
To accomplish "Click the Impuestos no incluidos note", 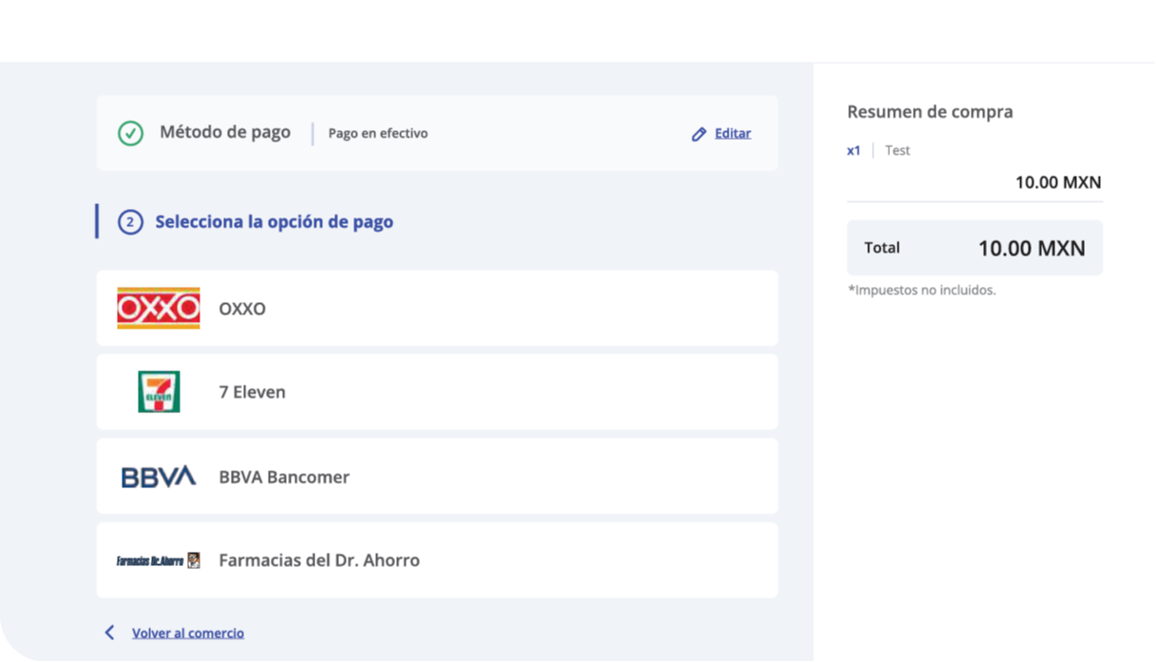I will [921, 291].
